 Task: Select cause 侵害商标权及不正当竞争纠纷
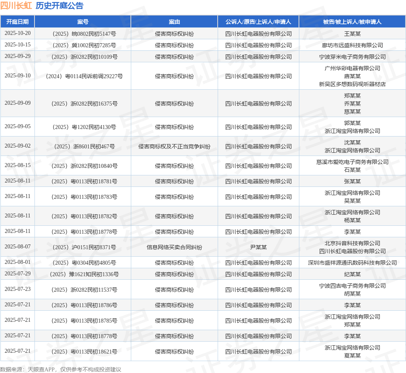[x=174, y=146]
